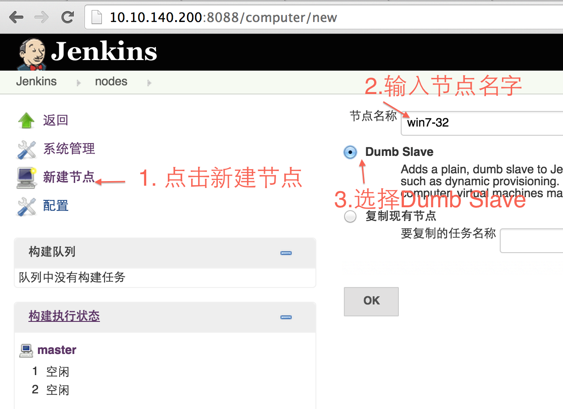563x409 pixels.
Task: Collapse the 构建队列 panel
Action: coord(286,253)
